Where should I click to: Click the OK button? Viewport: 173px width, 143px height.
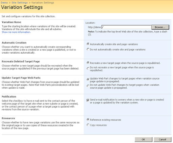pyautogui.click(x=143, y=140)
